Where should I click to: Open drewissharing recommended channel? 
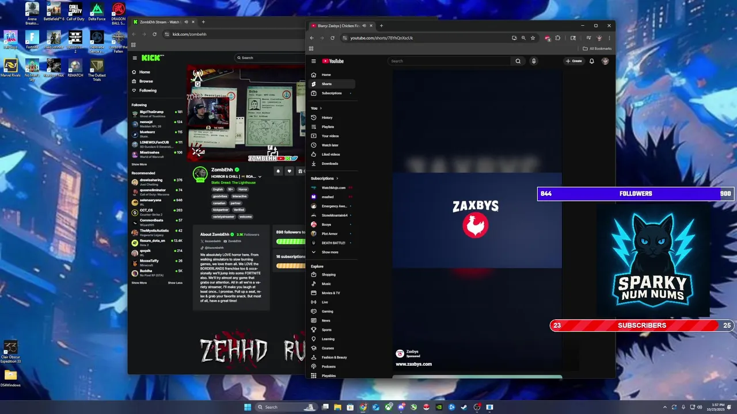pyautogui.click(x=157, y=182)
